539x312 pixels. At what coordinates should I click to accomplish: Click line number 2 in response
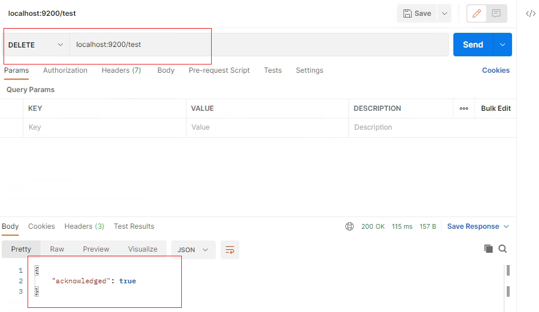click(21, 281)
